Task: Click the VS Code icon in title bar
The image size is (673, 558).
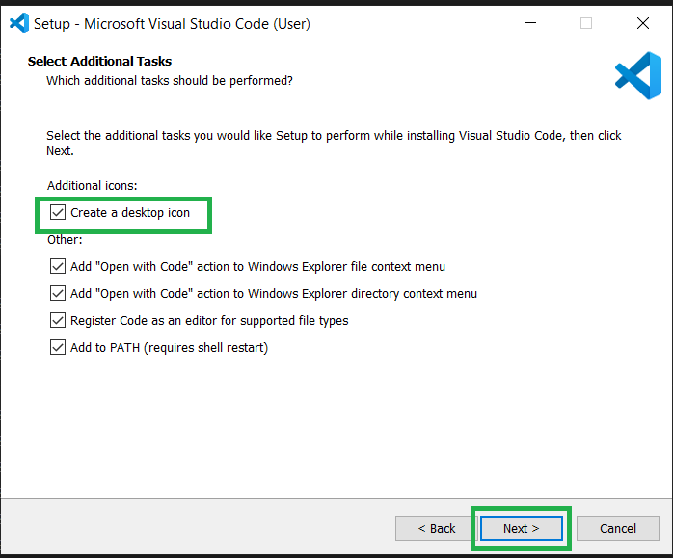Action: pyautogui.click(x=19, y=23)
